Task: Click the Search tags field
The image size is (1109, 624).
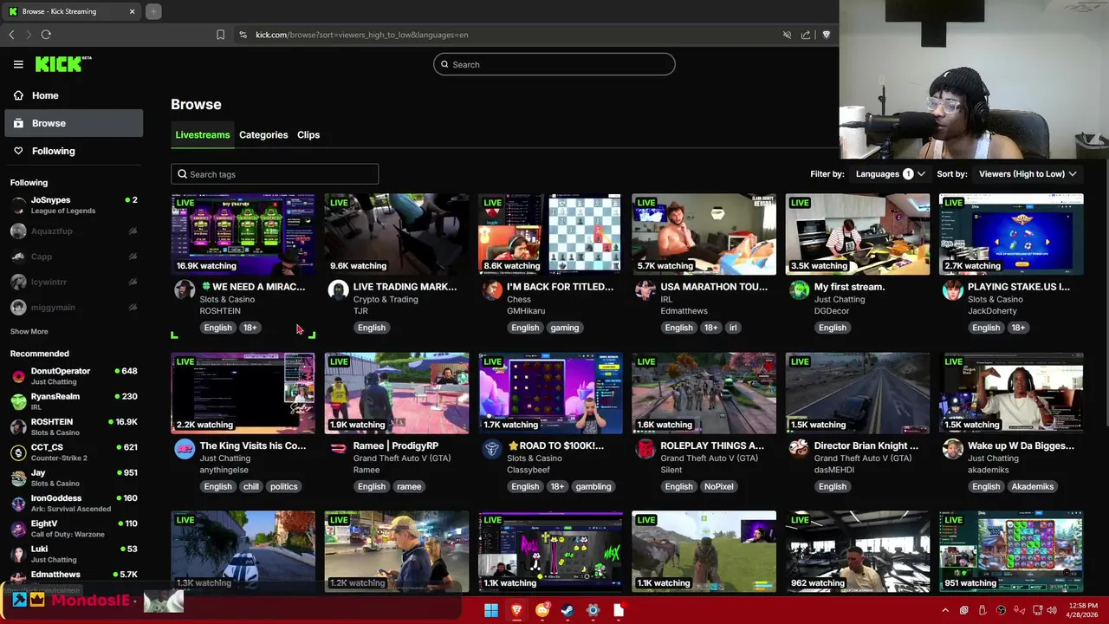Action: pos(275,174)
